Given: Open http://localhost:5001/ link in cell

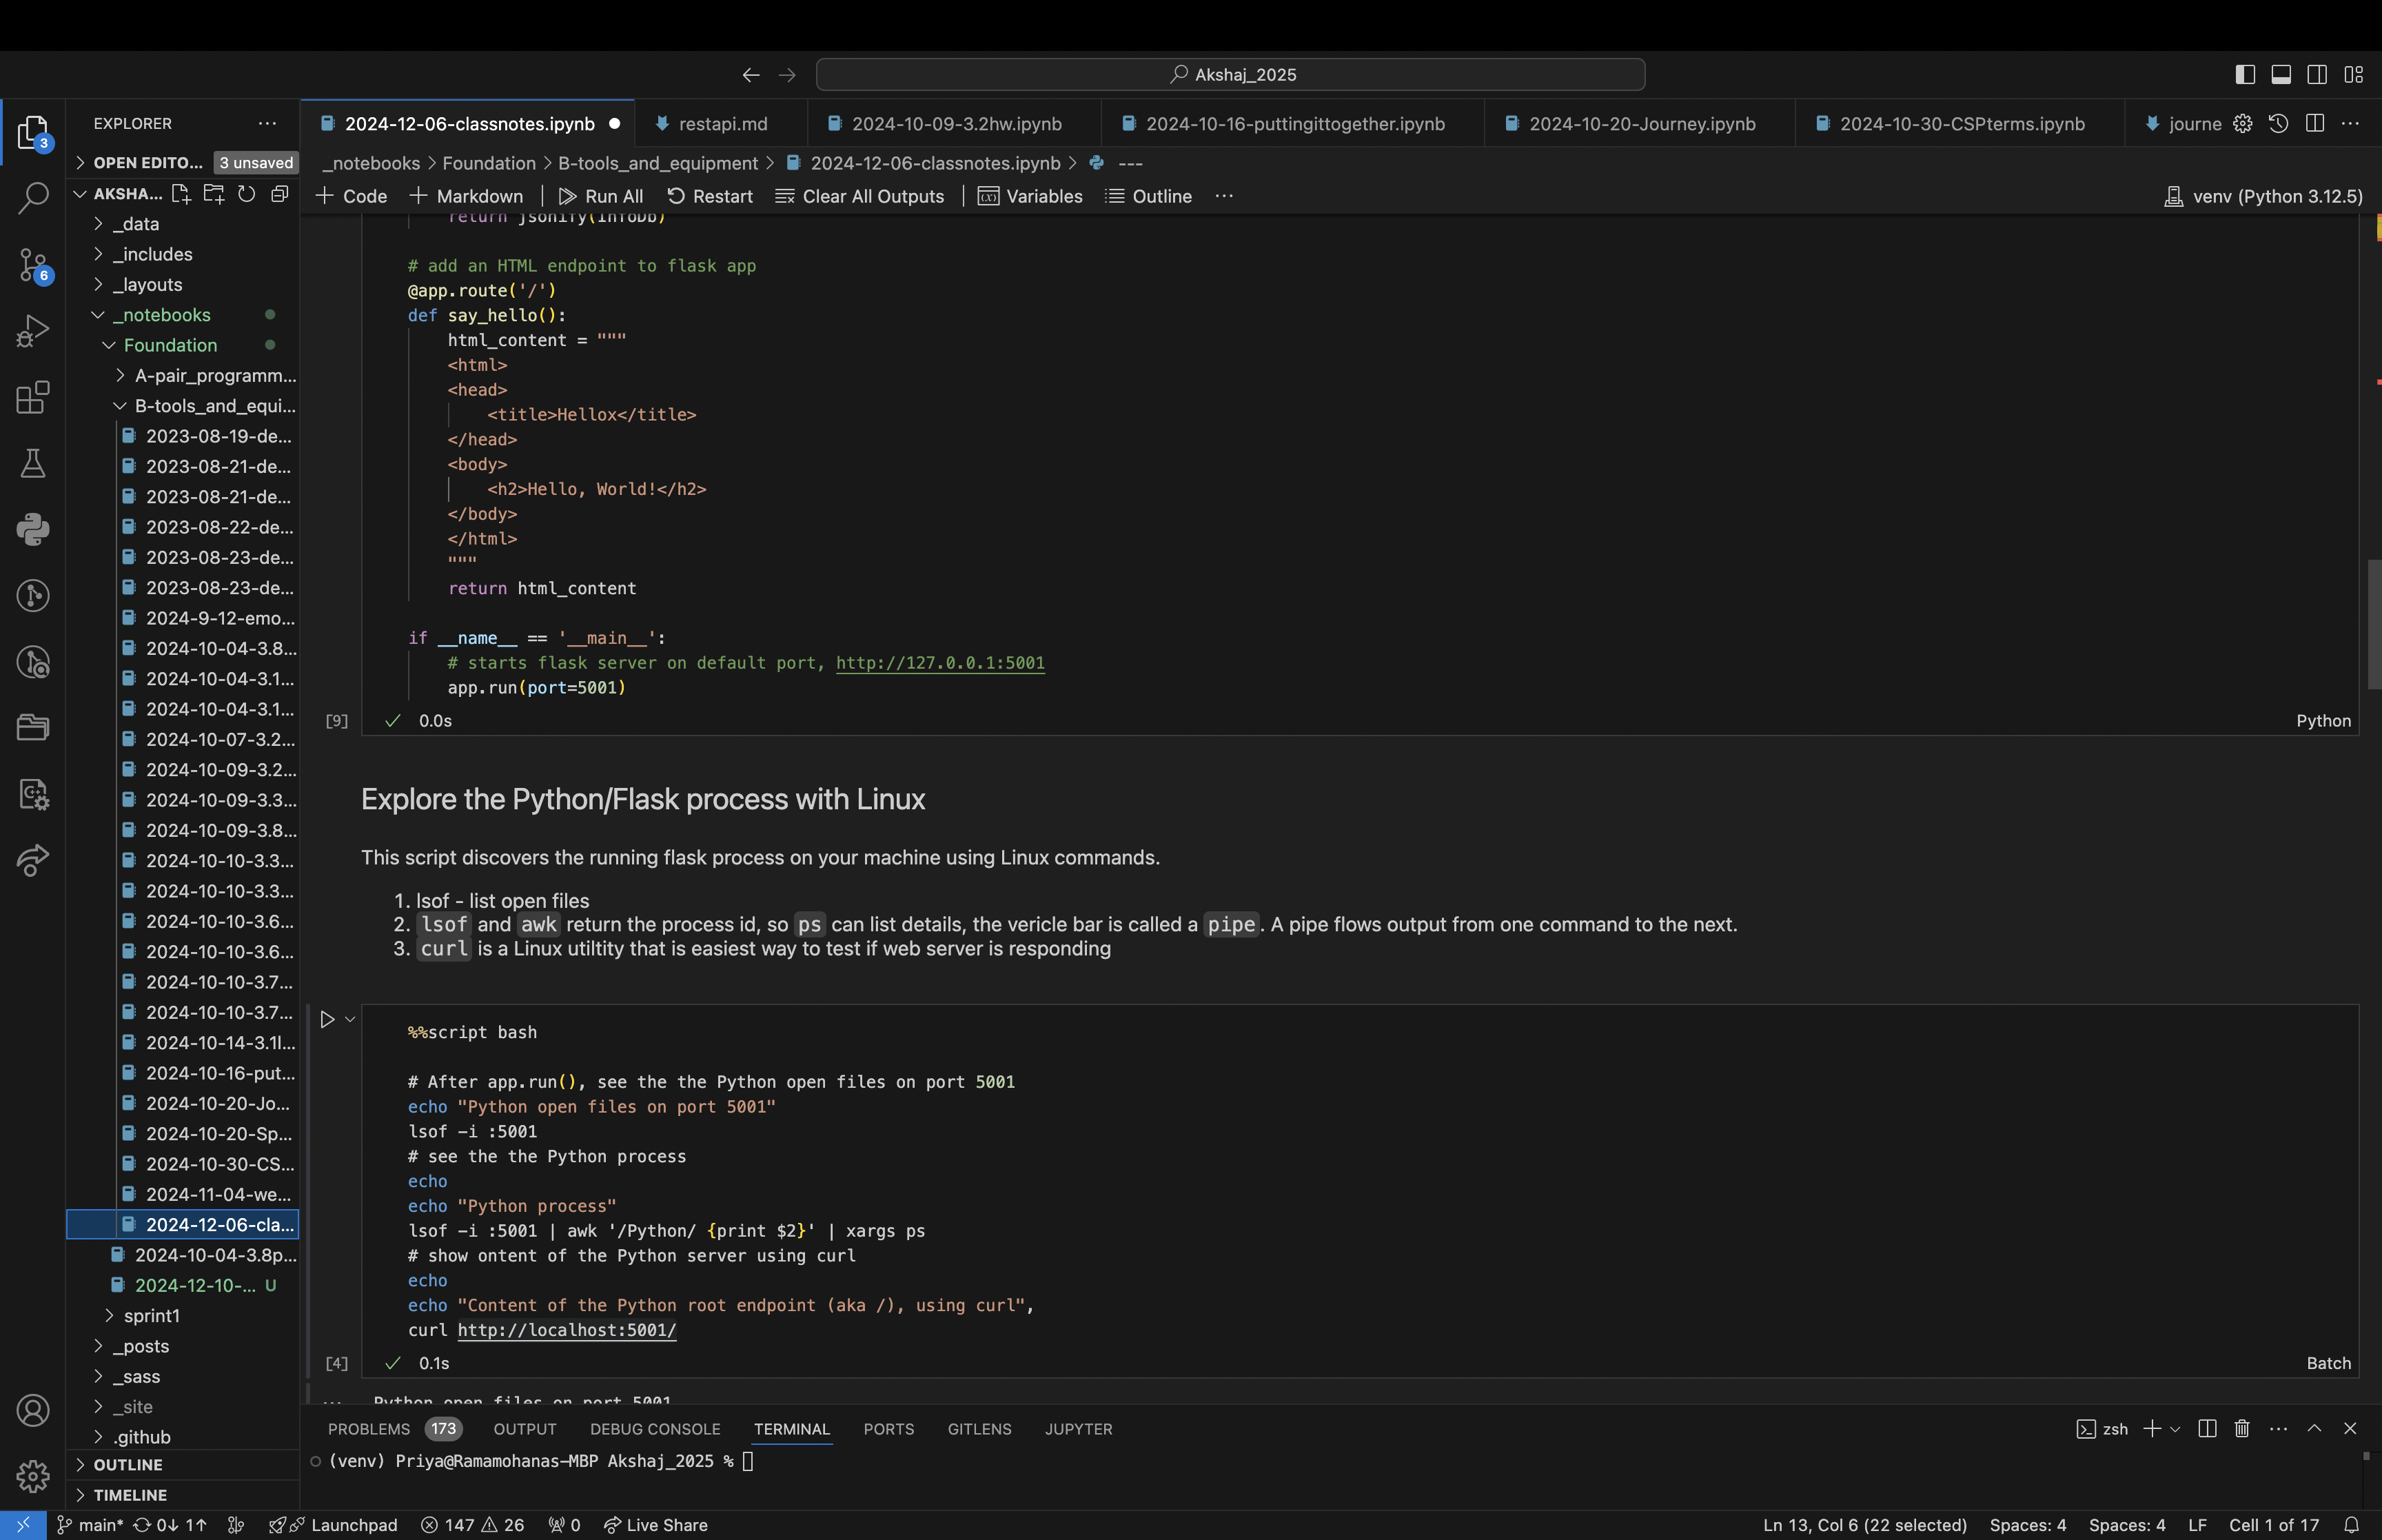Looking at the screenshot, I should [x=567, y=1330].
